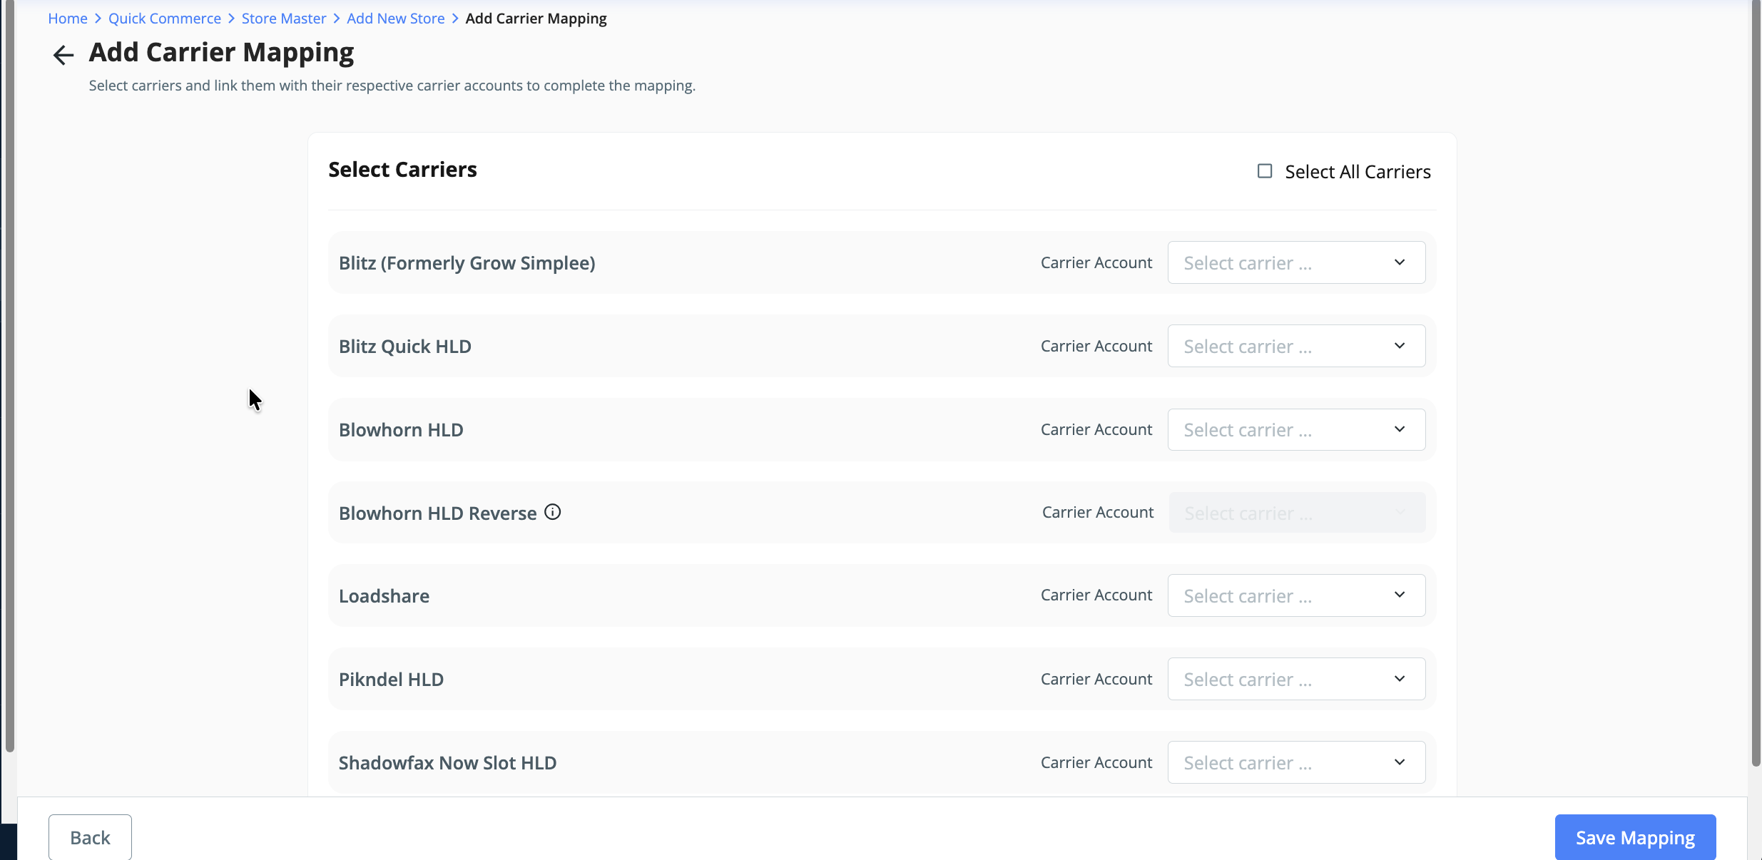Select the Blowhorn HLD carrier row

tap(401, 430)
